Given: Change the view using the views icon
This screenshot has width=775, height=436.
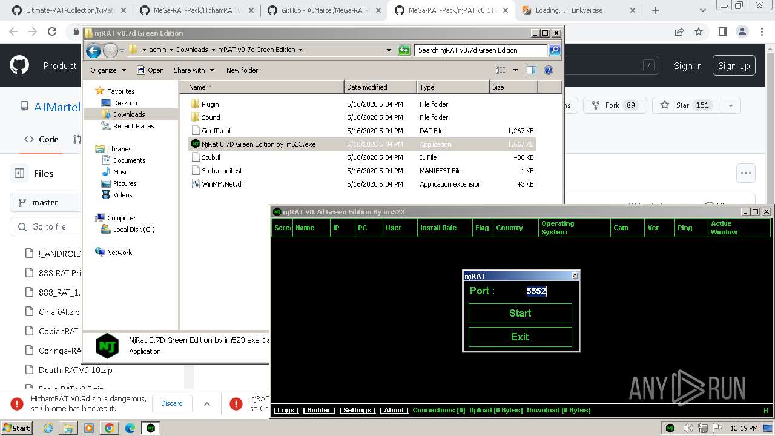Looking at the screenshot, I should coord(501,70).
